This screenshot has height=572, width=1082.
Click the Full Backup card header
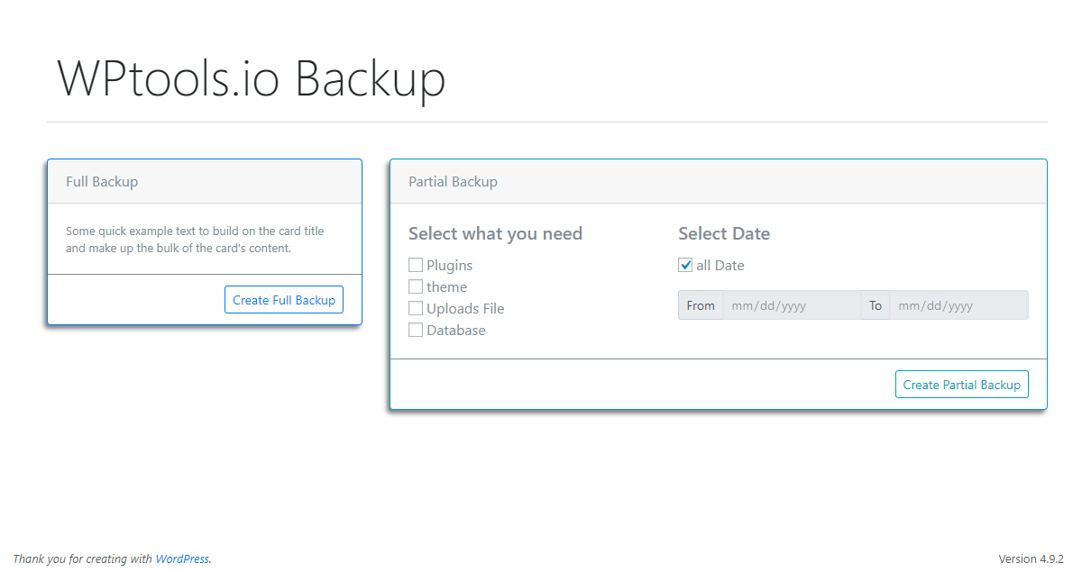coord(205,182)
